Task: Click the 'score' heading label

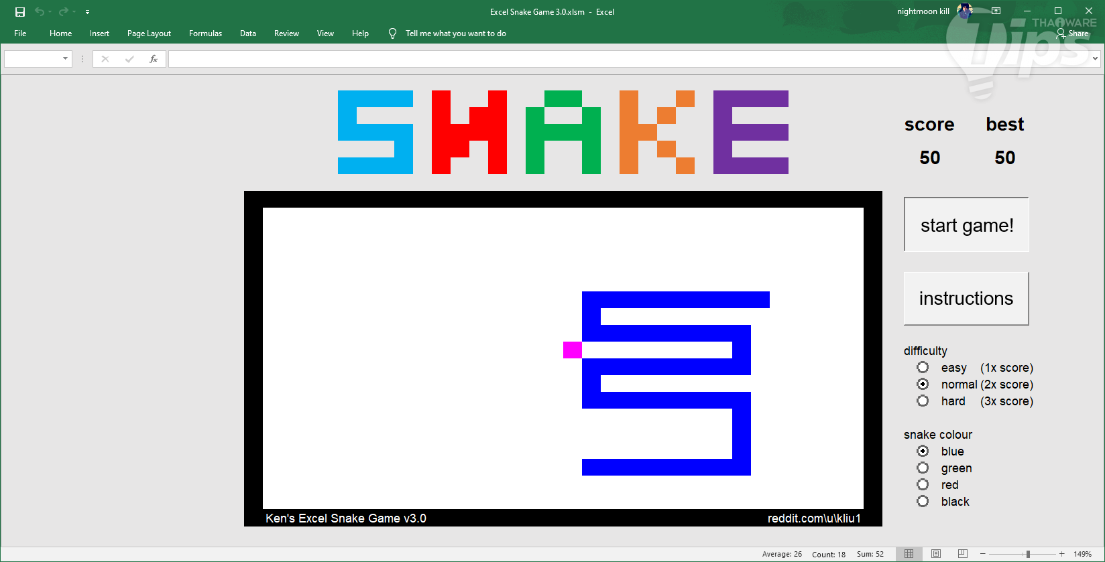Action: pos(929,125)
